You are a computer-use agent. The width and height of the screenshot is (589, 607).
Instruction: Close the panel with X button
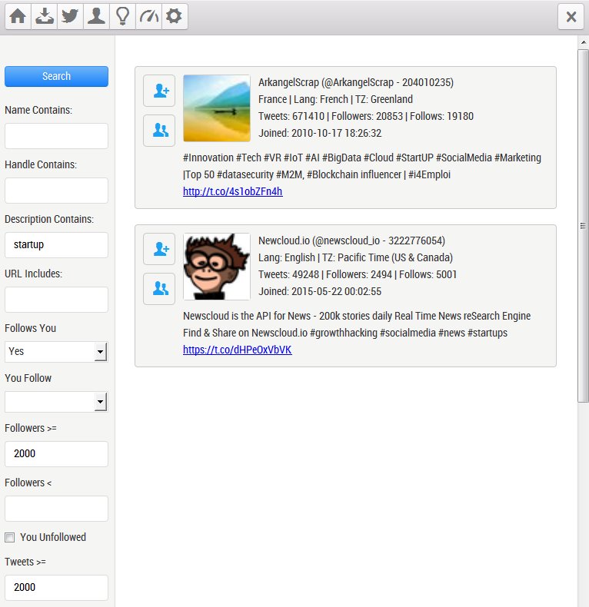(x=571, y=17)
